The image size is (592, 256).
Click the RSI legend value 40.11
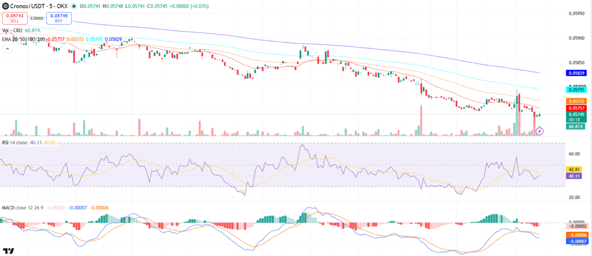click(36, 142)
